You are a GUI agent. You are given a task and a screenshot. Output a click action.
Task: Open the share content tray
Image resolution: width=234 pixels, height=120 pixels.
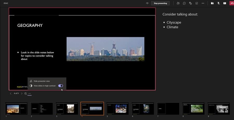click(x=225, y=3)
